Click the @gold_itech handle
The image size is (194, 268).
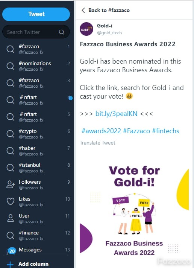coord(109,33)
